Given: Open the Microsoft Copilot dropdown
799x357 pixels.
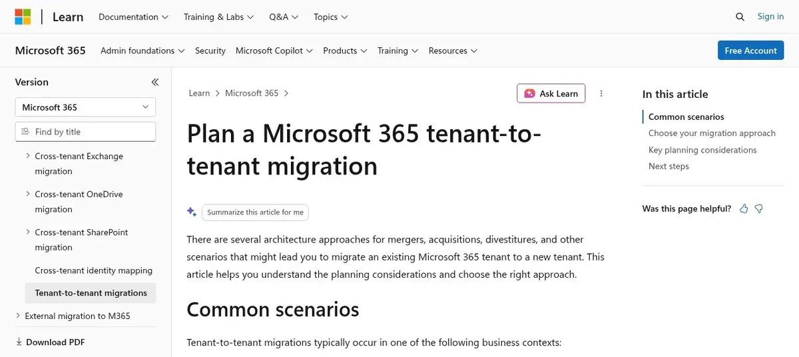Looking at the screenshot, I should click(x=274, y=51).
